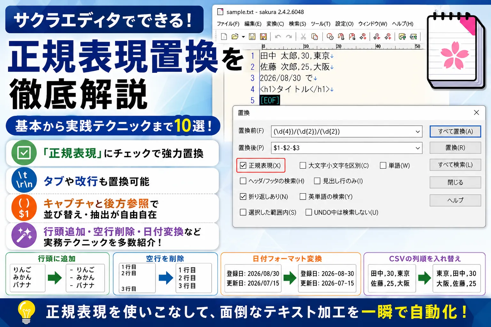Click the round search icon after Copy
The height and width of the screenshot is (327, 491).
[x=330, y=37]
